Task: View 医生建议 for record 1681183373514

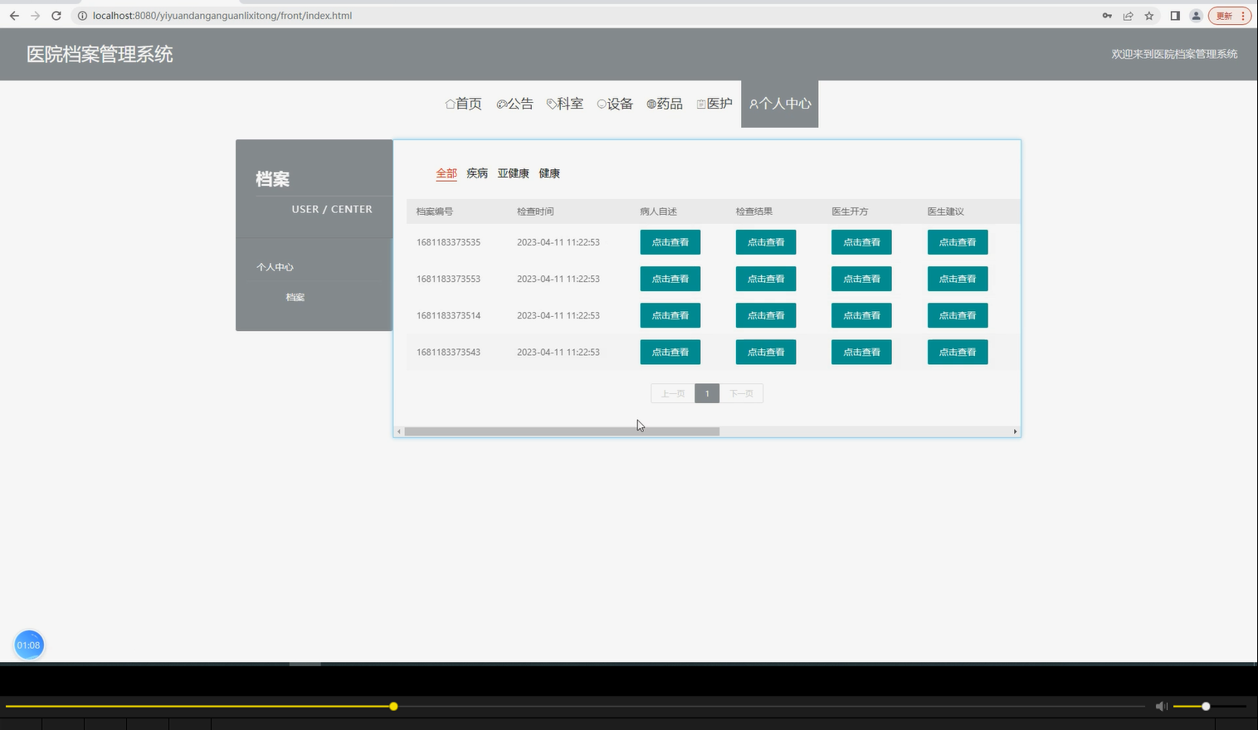Action: 958,315
